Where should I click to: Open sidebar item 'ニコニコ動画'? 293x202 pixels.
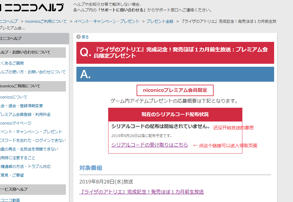10,200
